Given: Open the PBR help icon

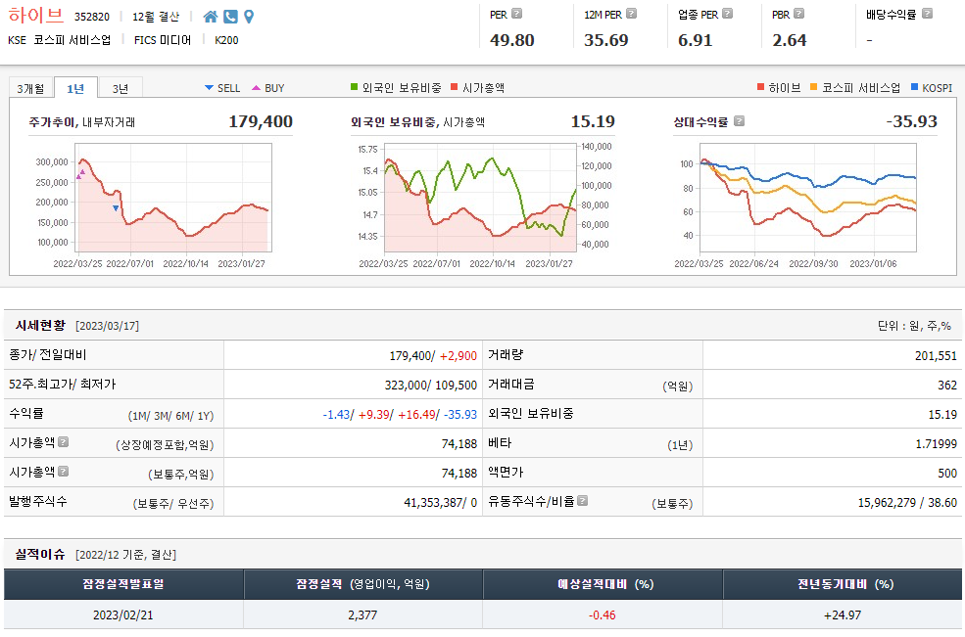Looking at the screenshot, I should [x=798, y=13].
